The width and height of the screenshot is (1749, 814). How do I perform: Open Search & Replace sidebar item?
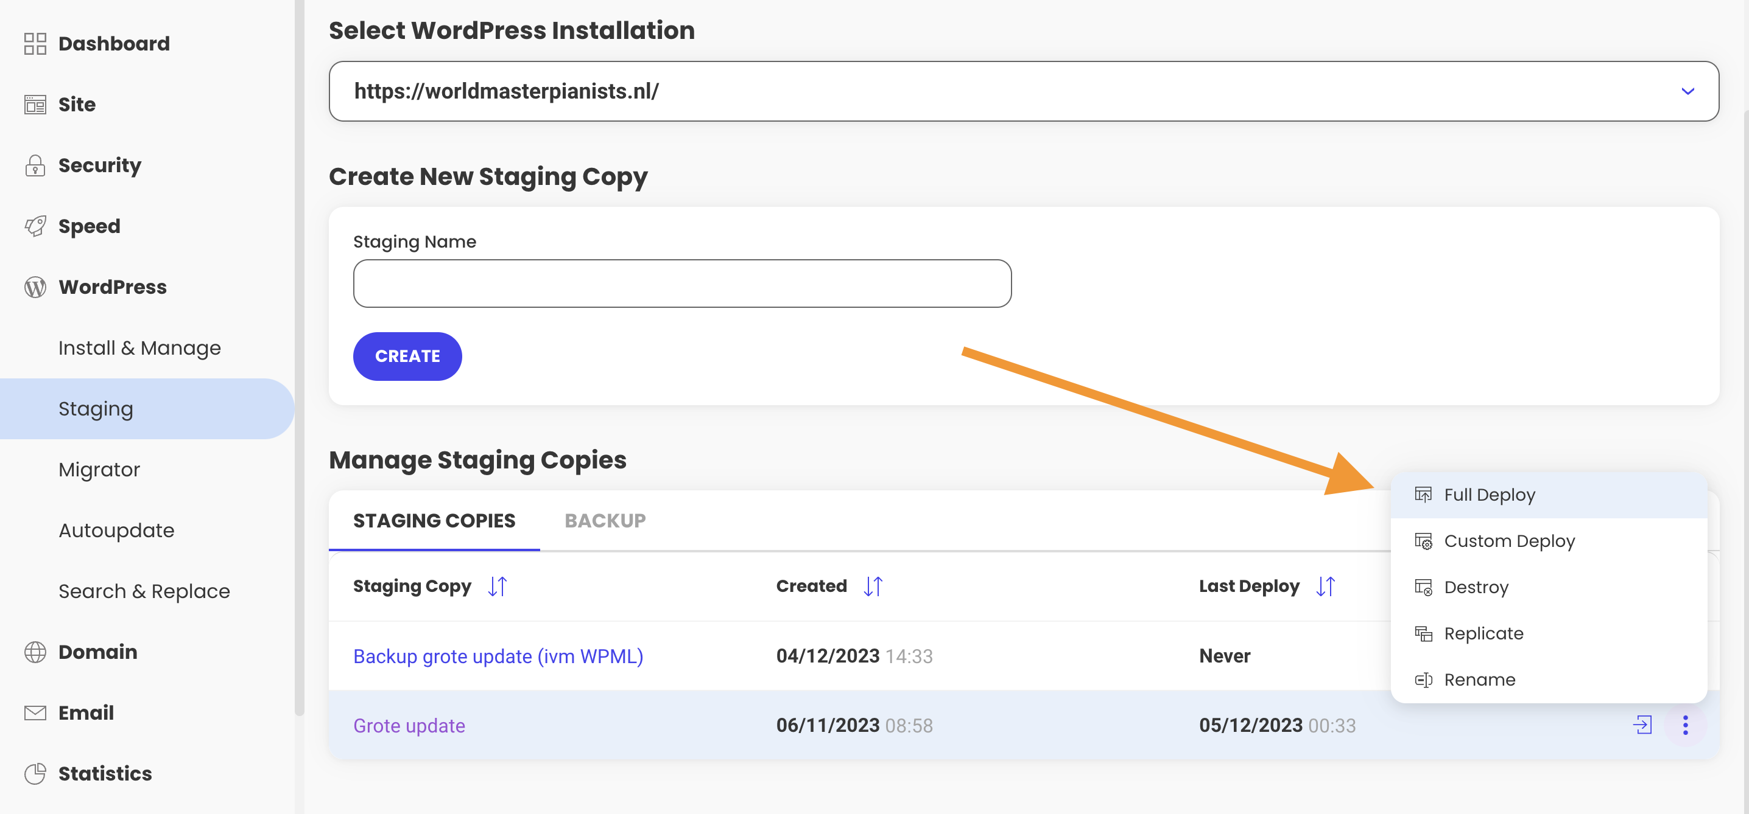[x=144, y=591]
